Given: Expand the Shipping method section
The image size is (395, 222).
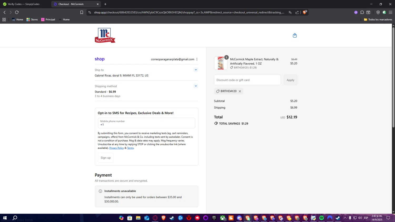Looking at the screenshot, I should [x=196, y=86].
